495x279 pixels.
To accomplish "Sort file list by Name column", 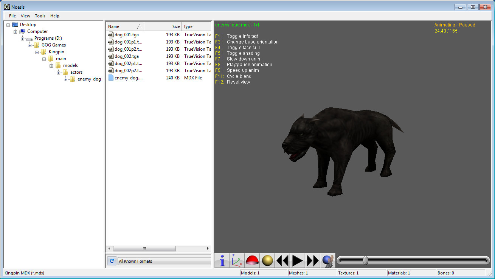I will pyautogui.click(x=125, y=26).
